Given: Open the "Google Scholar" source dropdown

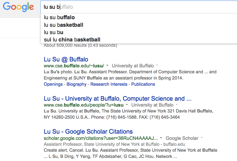Looking at the screenshot, I should click(x=202, y=138).
